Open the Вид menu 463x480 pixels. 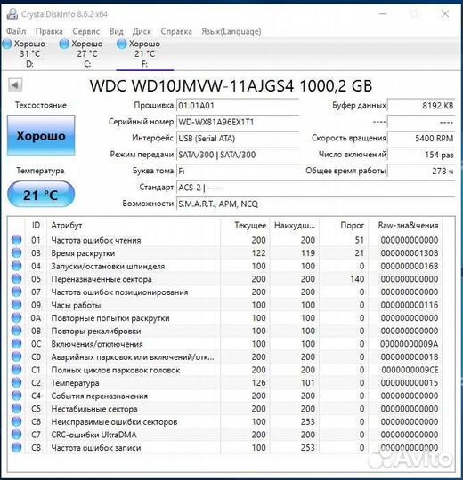click(x=117, y=31)
